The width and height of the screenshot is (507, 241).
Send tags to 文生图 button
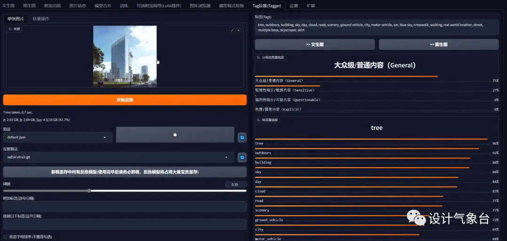click(x=315, y=45)
